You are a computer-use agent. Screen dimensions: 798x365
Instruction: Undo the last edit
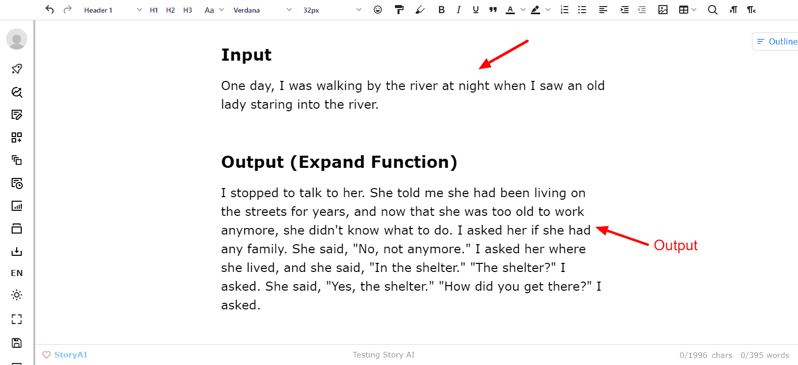tap(49, 10)
